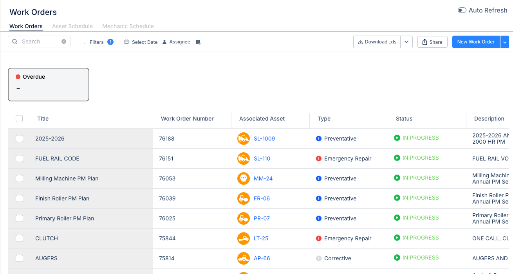Screen dimensions: 513x274
Task: Open the Assignee filter dropdown
Action: [x=176, y=41]
